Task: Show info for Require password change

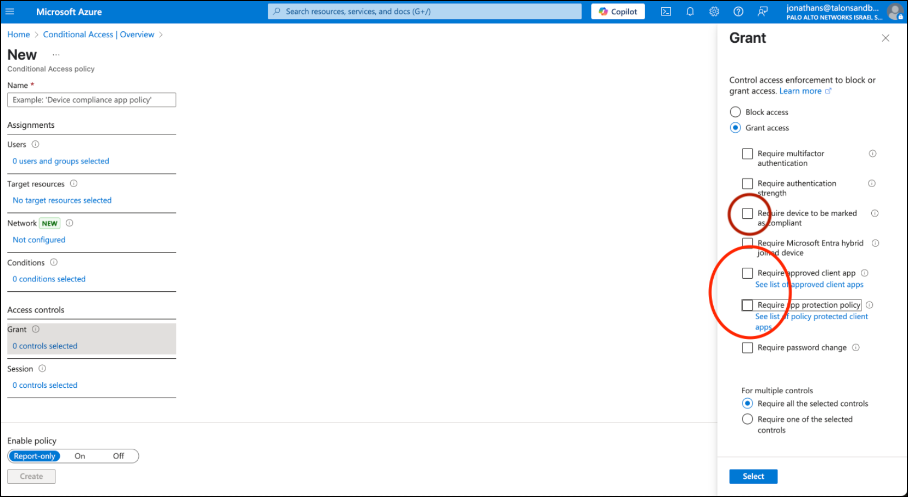Action: (856, 348)
